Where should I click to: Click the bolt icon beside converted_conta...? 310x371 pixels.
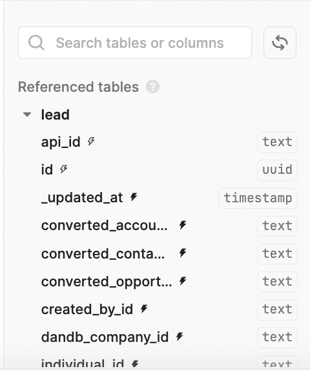coord(183,253)
